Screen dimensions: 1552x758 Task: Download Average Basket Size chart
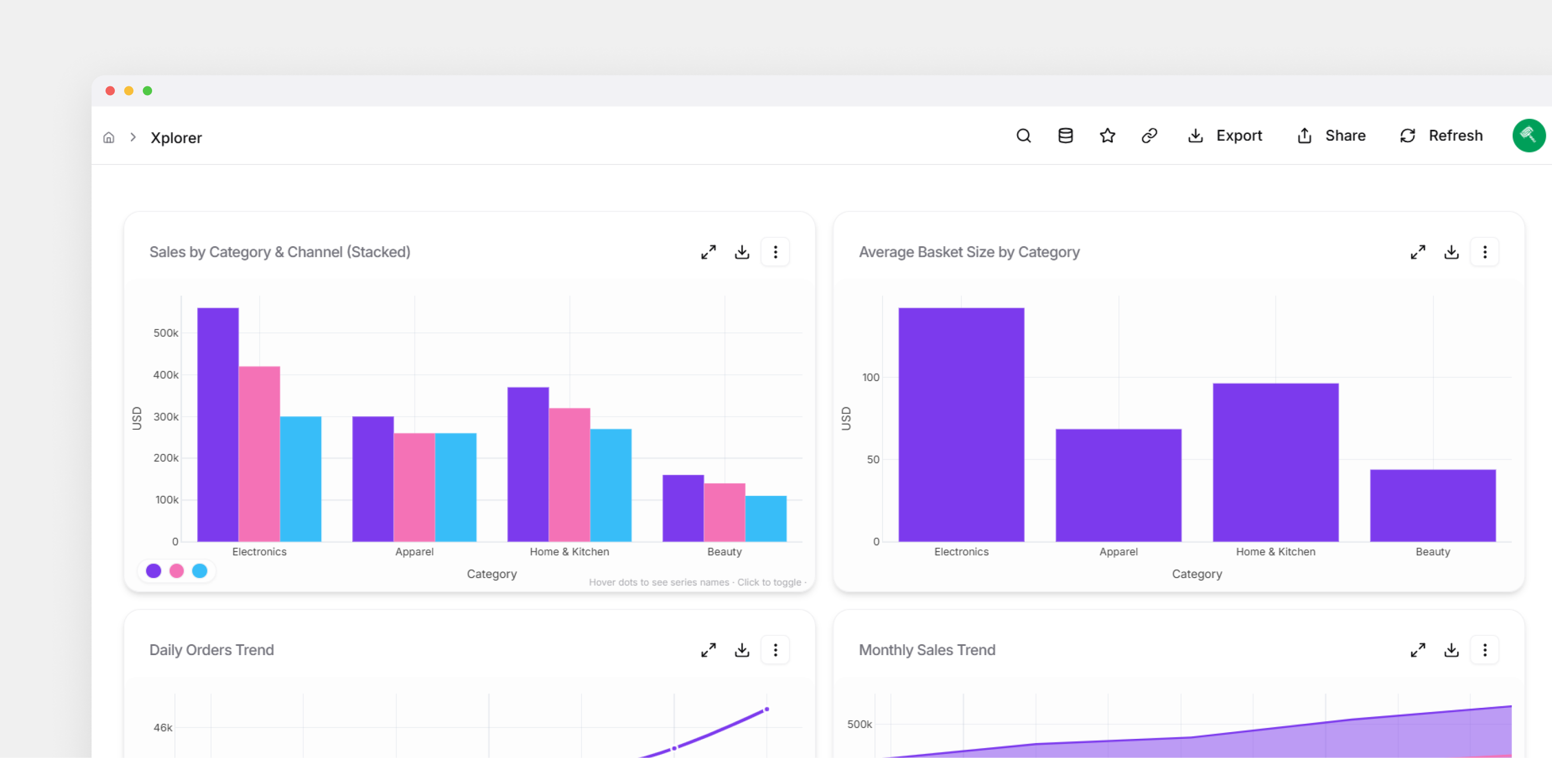coord(1451,252)
